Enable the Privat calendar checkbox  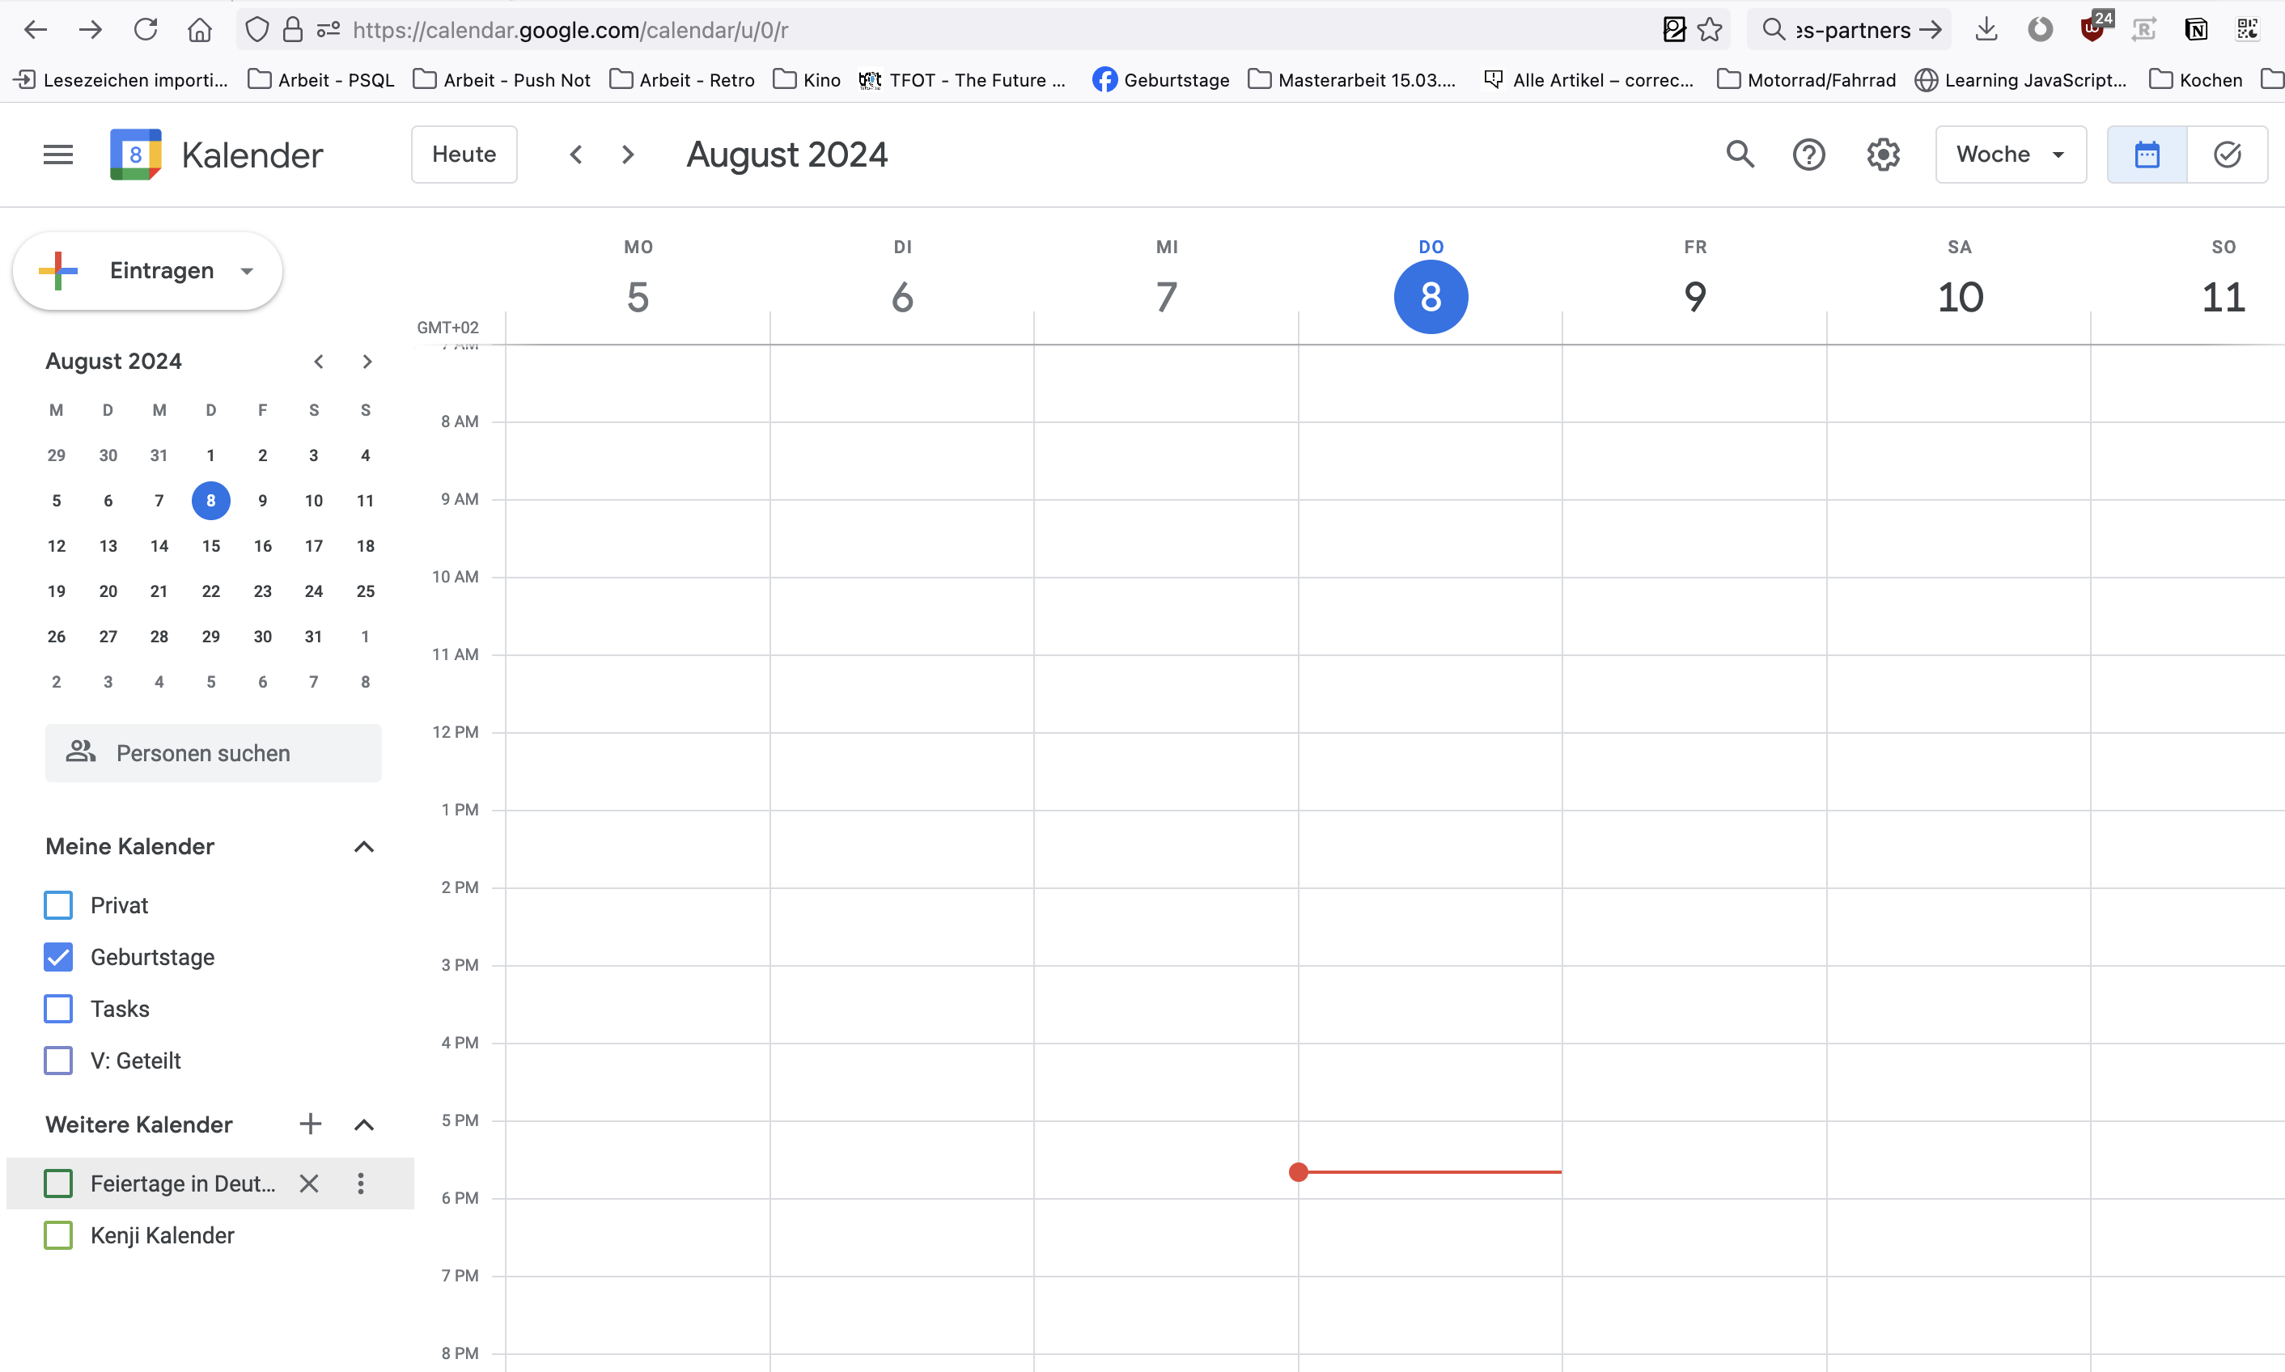[x=58, y=905]
